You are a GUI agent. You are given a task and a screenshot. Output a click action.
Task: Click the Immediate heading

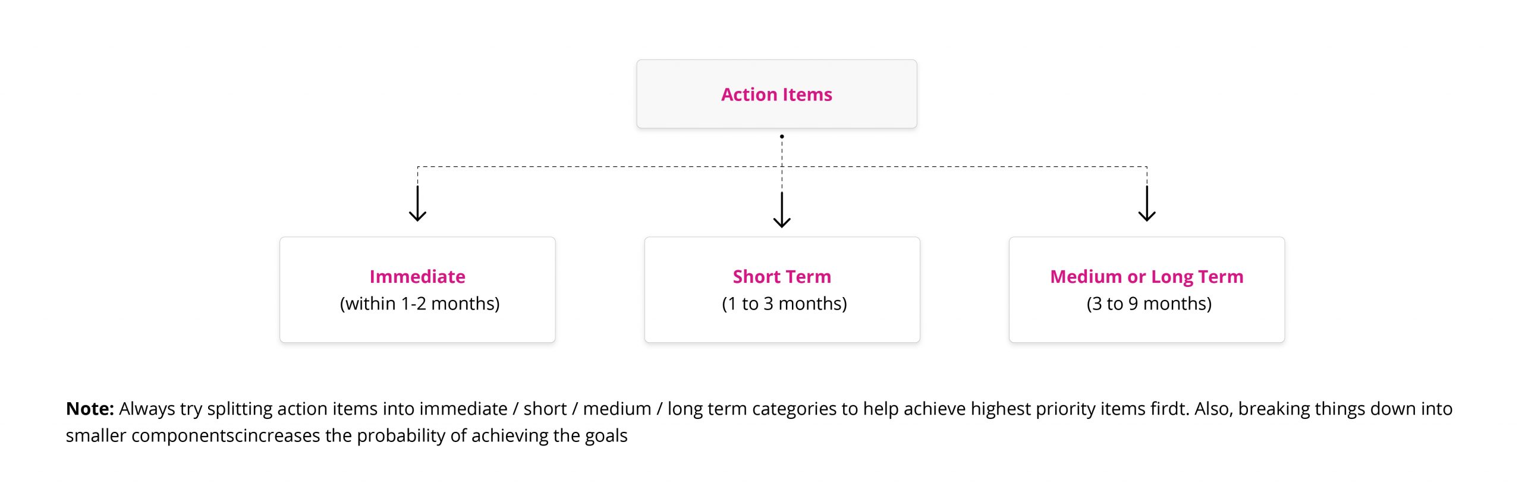point(417,276)
